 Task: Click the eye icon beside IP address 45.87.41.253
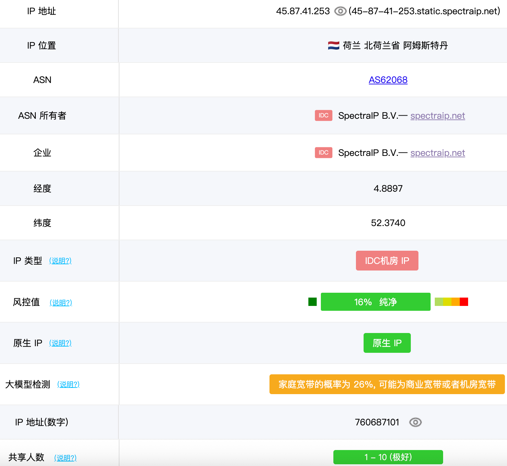[340, 11]
